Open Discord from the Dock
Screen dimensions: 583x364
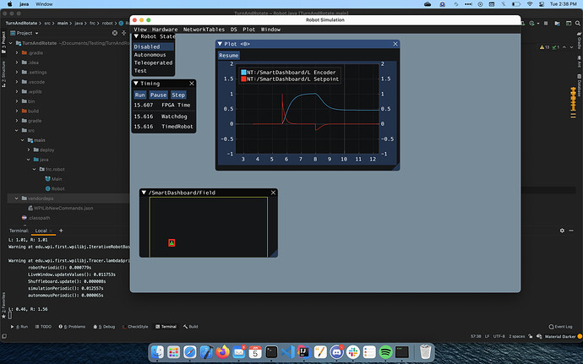(x=337, y=351)
